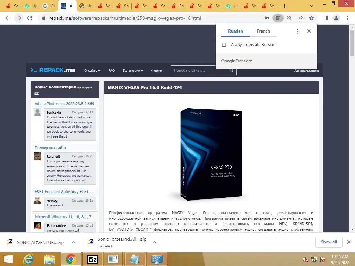Click the network tray icon
The image size is (355, 266).
[314, 259]
